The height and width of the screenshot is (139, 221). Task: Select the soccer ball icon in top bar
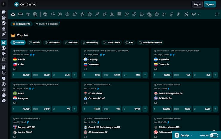[45, 14]
